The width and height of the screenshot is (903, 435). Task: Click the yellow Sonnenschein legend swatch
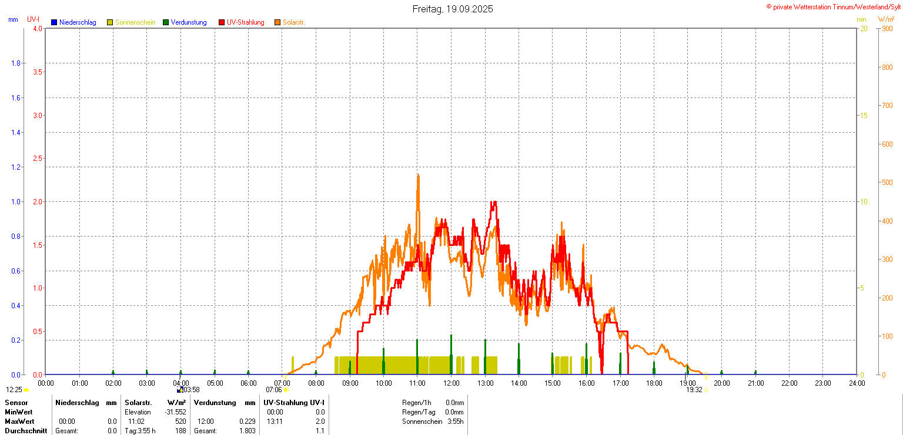(x=110, y=22)
